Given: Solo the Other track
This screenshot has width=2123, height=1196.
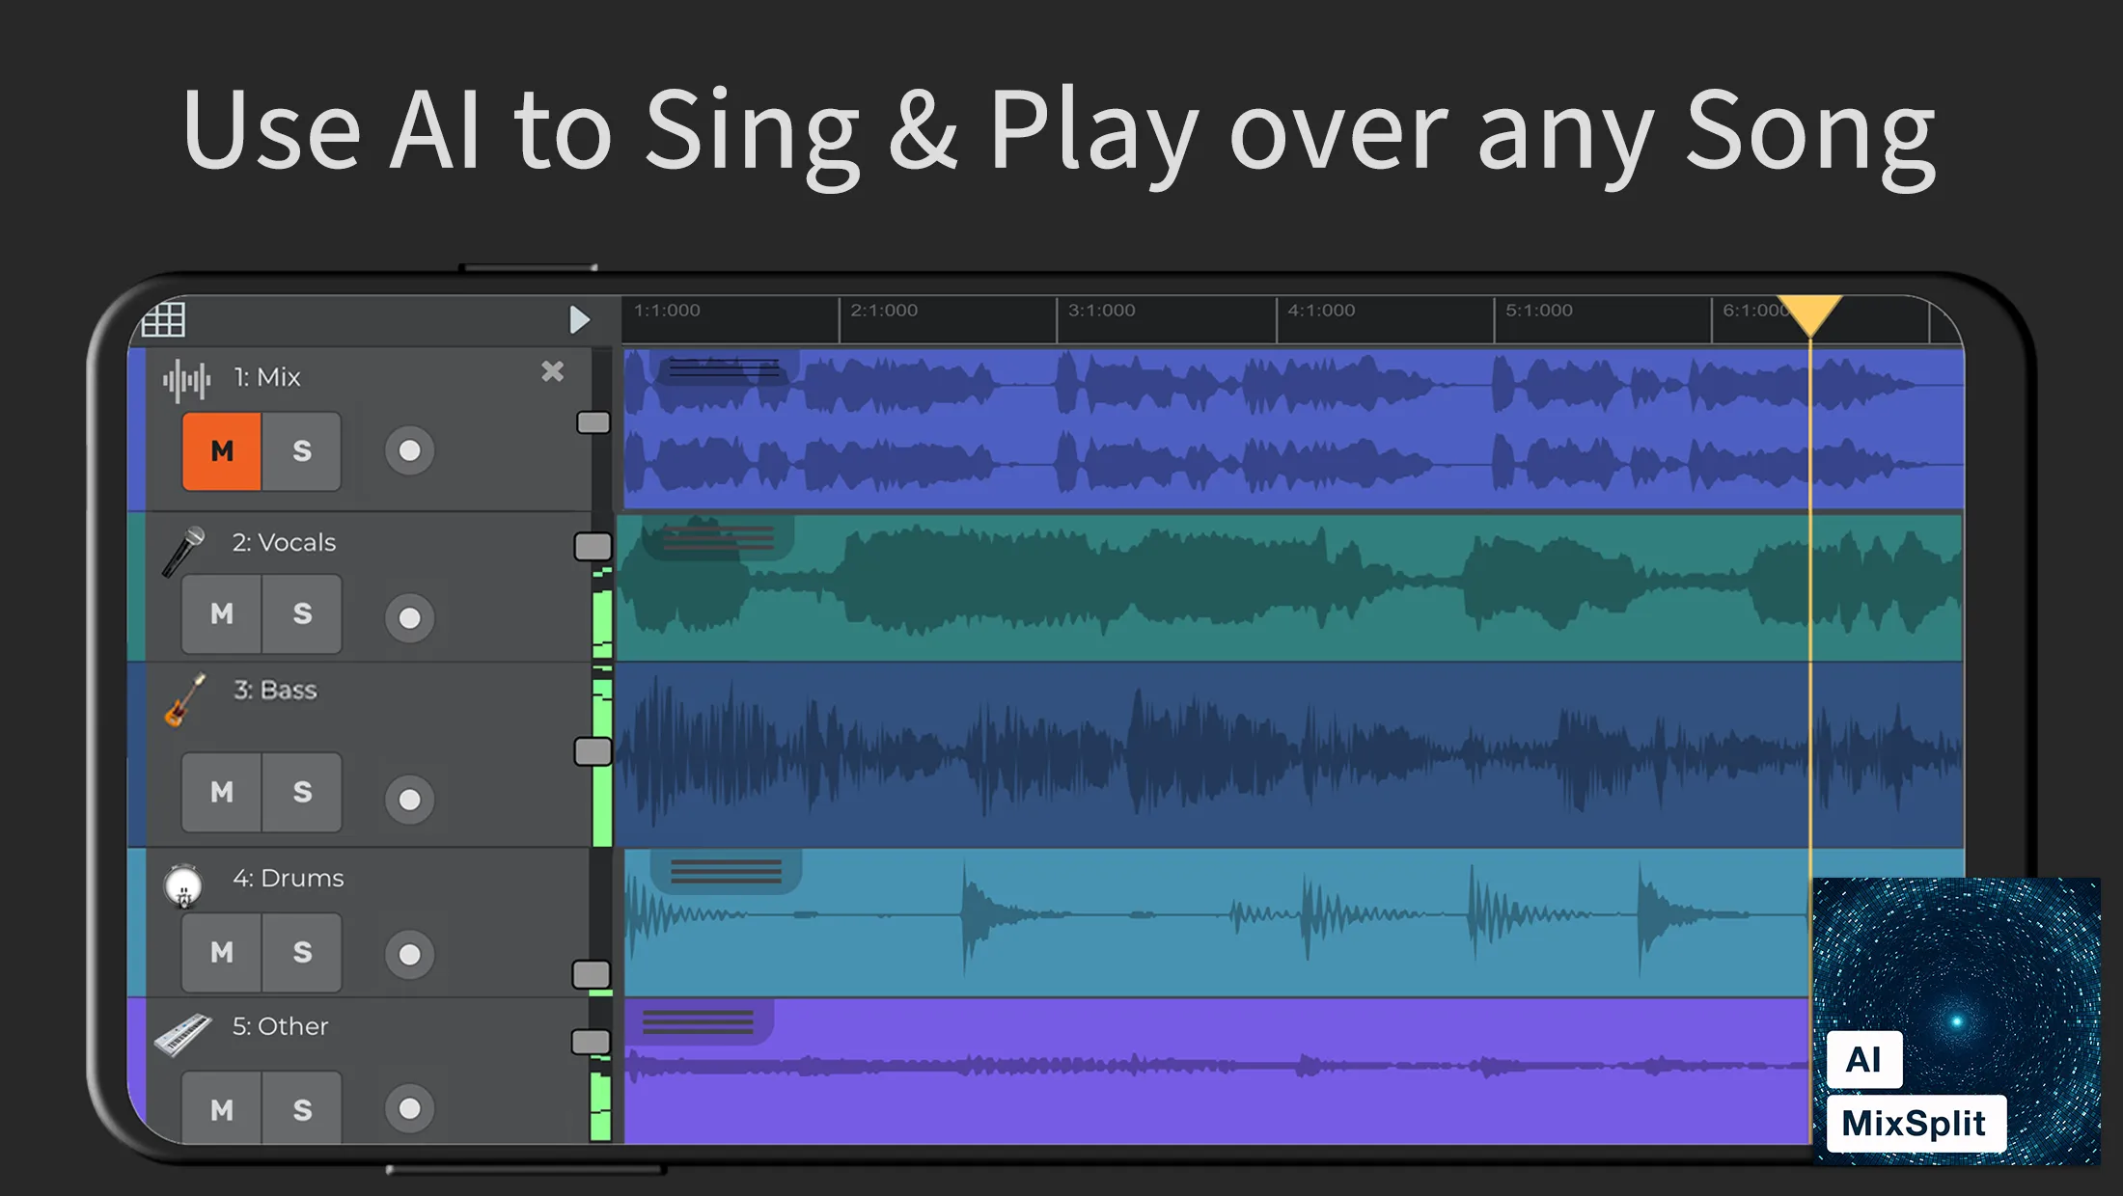Looking at the screenshot, I should [300, 1109].
